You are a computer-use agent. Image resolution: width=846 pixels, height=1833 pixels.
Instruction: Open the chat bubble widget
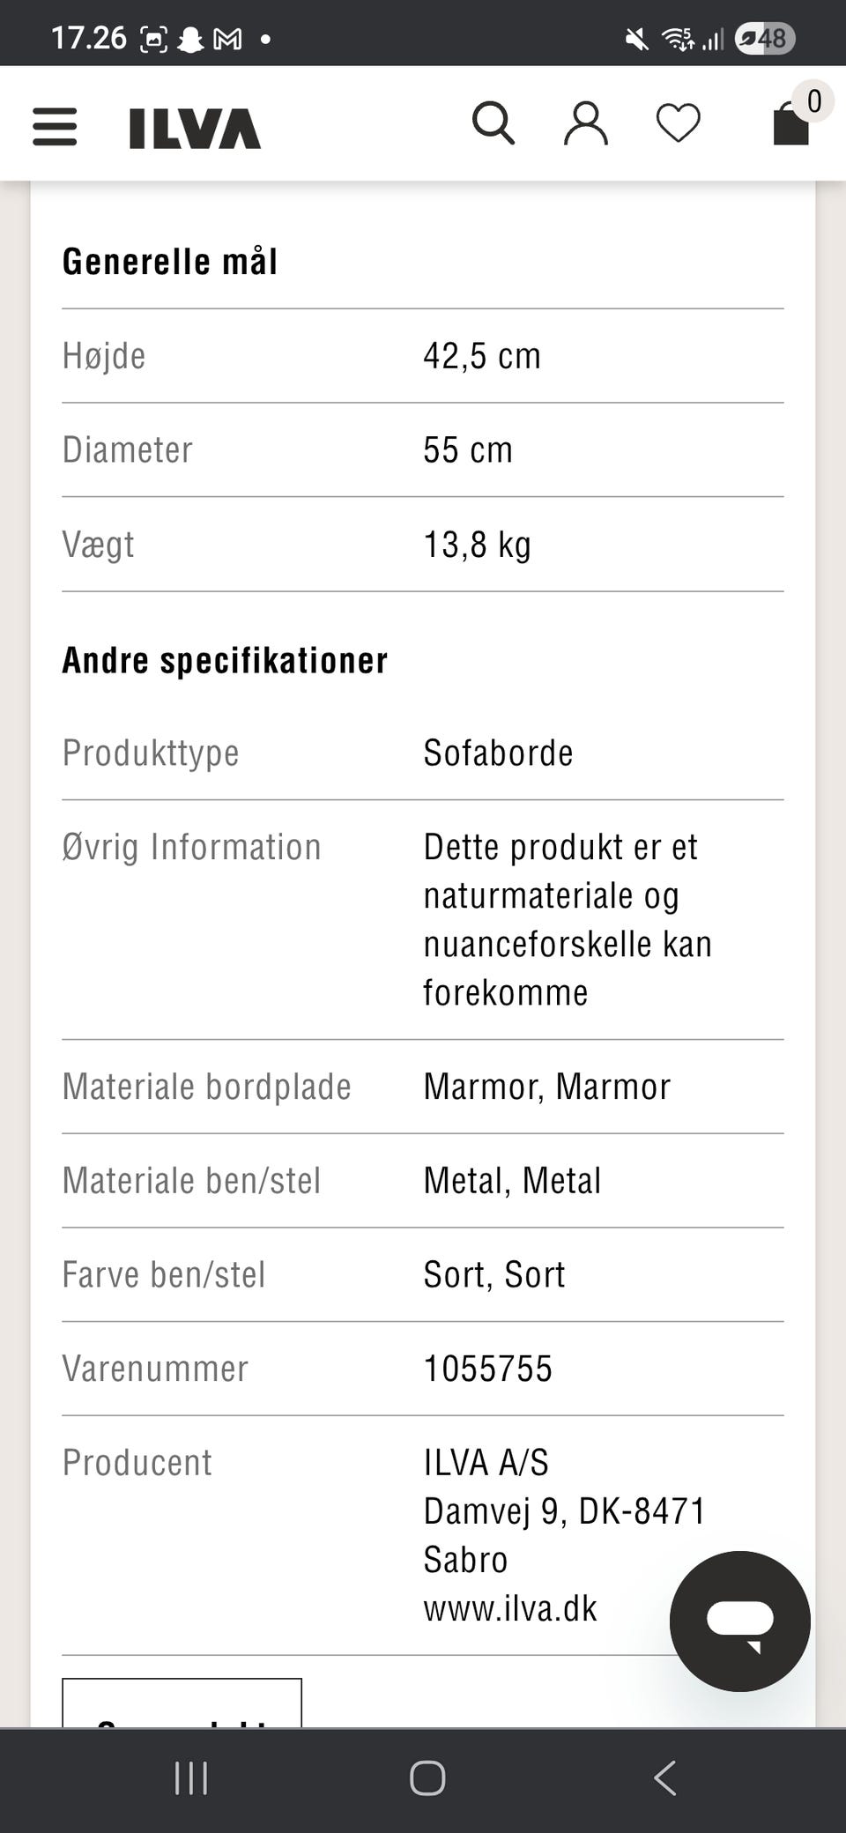[739, 1621]
